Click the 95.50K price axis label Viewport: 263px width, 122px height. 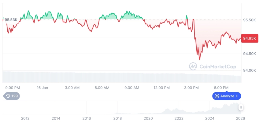click(249, 20)
